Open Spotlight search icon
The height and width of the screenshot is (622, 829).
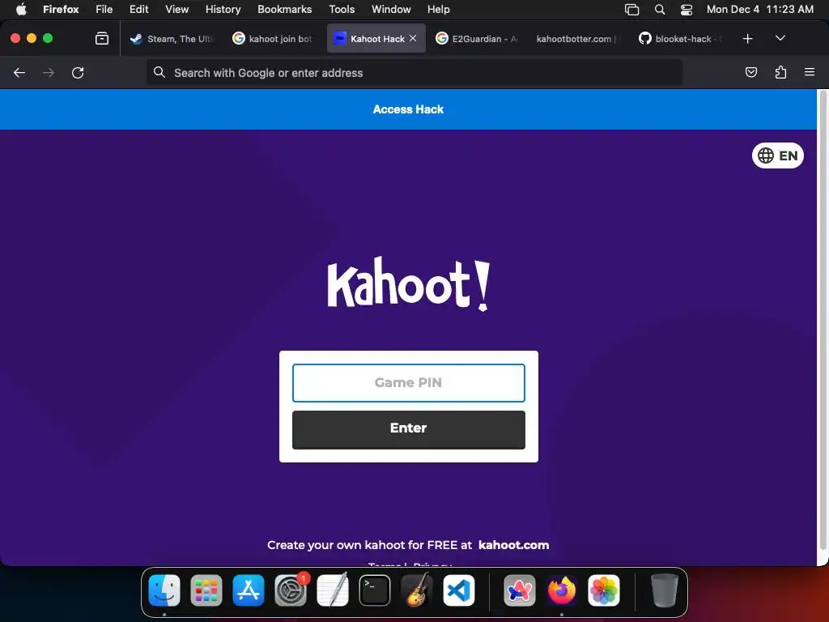point(659,9)
